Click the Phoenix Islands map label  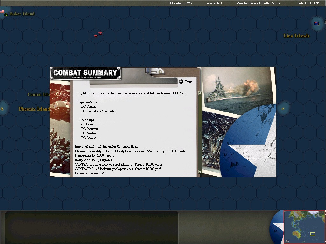pyautogui.click(x=34, y=109)
